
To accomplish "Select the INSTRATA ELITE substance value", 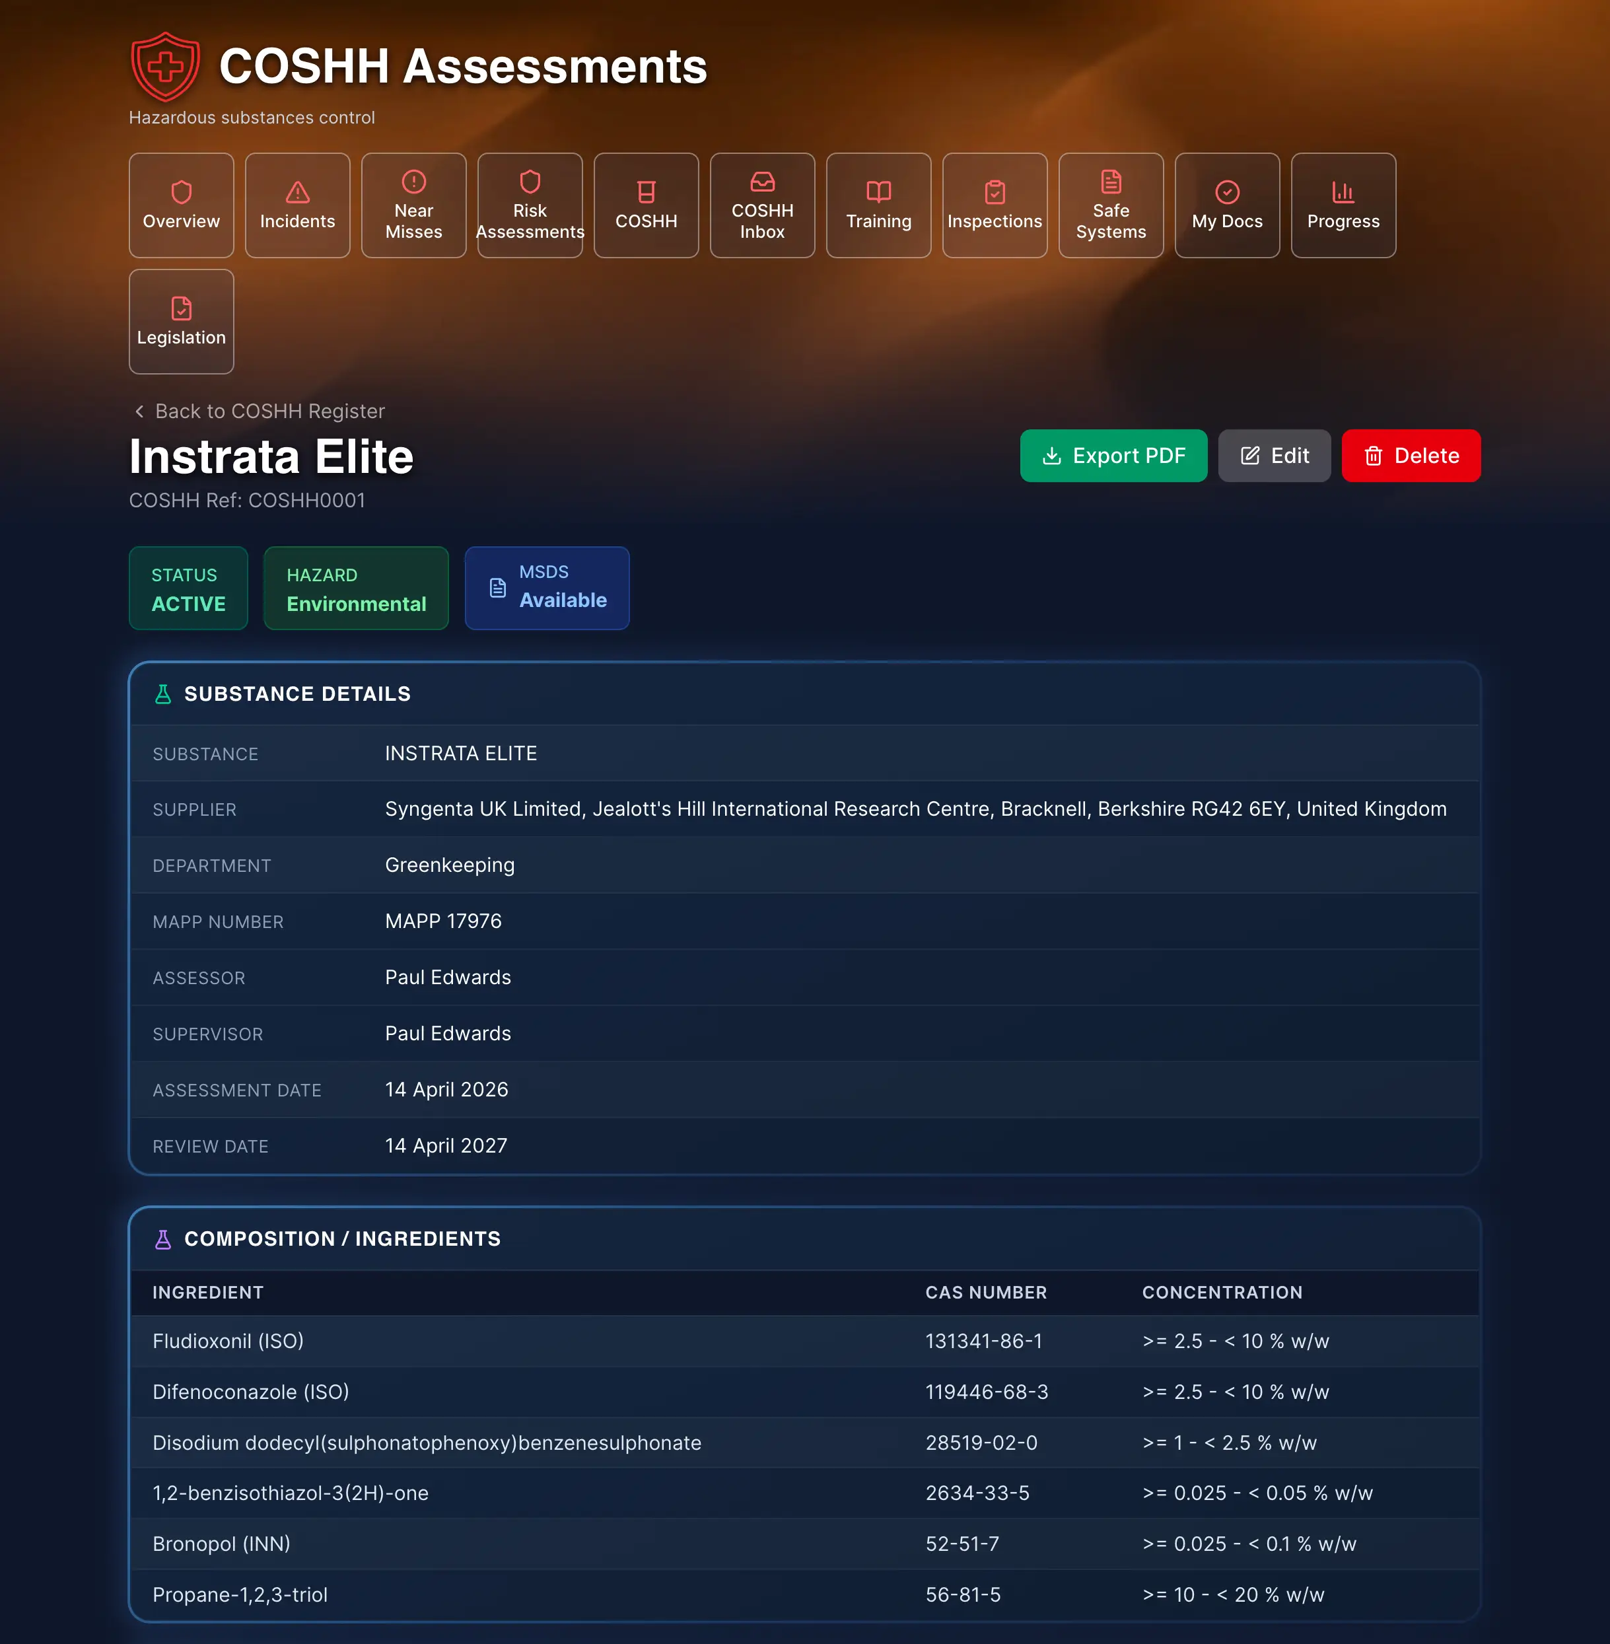I will point(461,754).
